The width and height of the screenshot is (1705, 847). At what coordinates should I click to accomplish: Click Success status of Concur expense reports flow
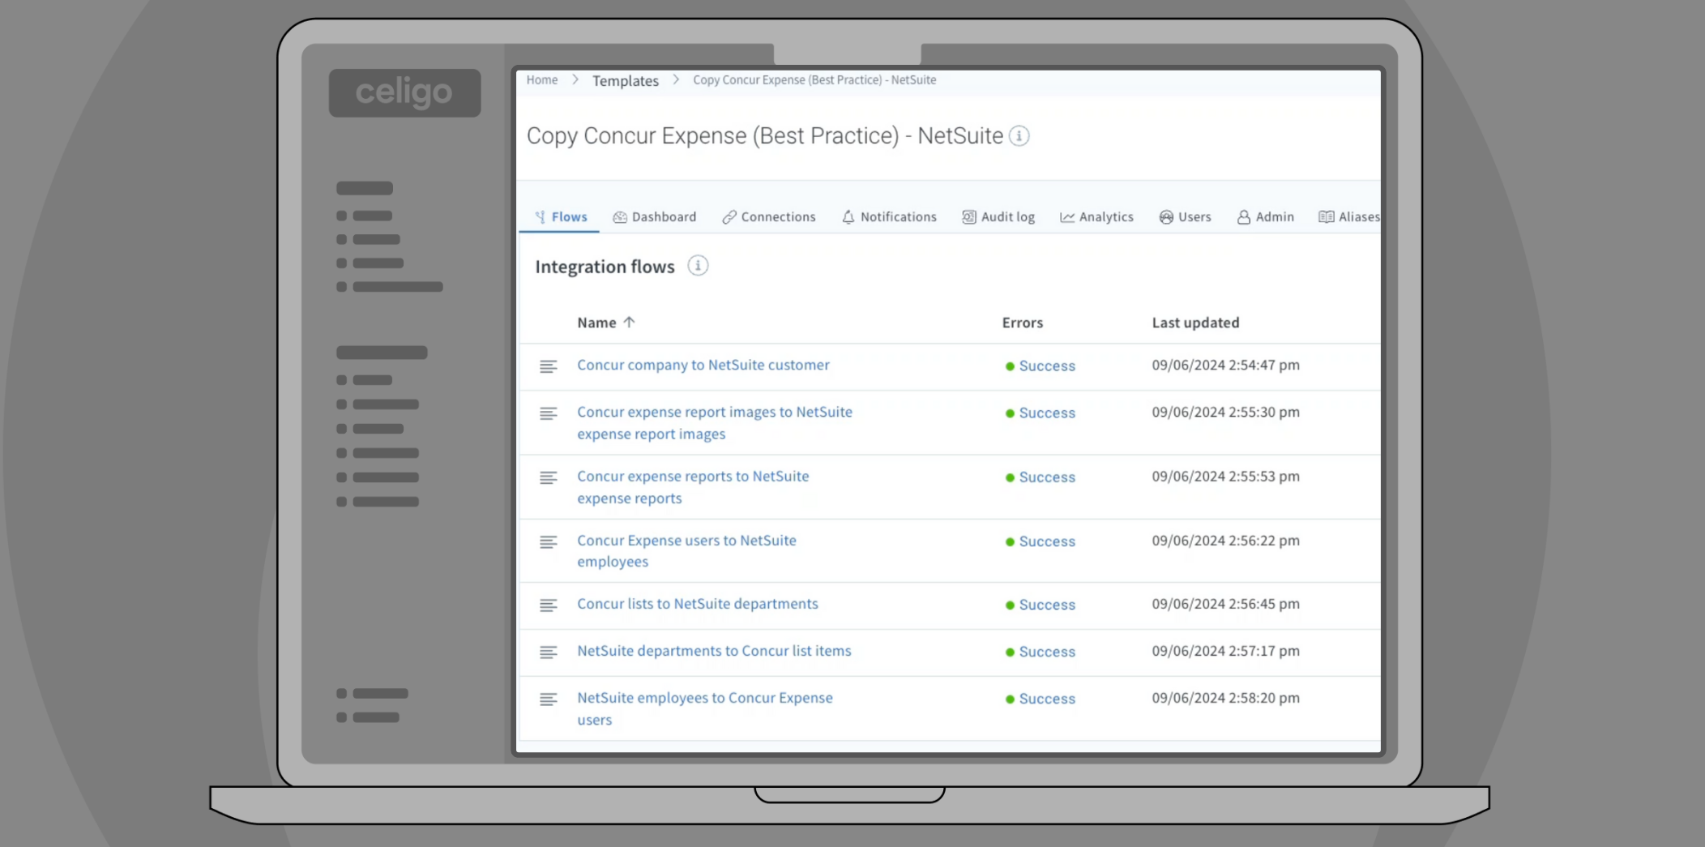click(1041, 477)
